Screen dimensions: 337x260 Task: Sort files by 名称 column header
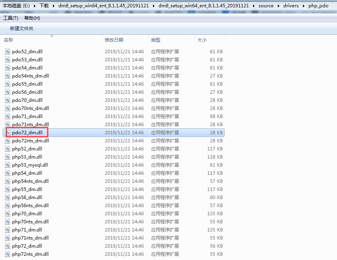(9, 40)
